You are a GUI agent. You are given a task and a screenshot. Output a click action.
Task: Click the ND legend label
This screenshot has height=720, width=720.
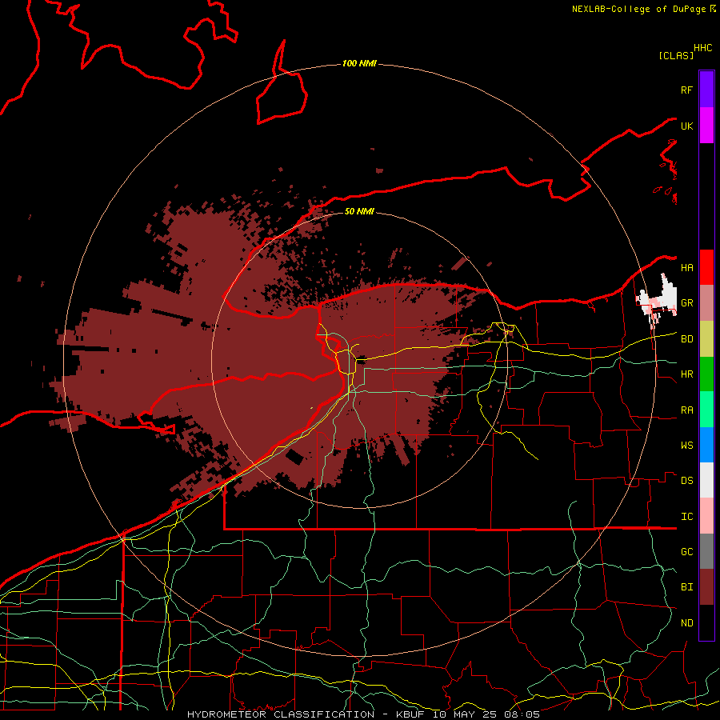pos(687,623)
